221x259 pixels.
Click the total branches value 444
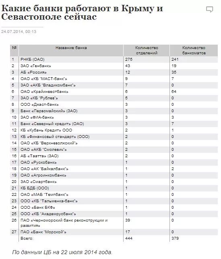tap(129, 238)
